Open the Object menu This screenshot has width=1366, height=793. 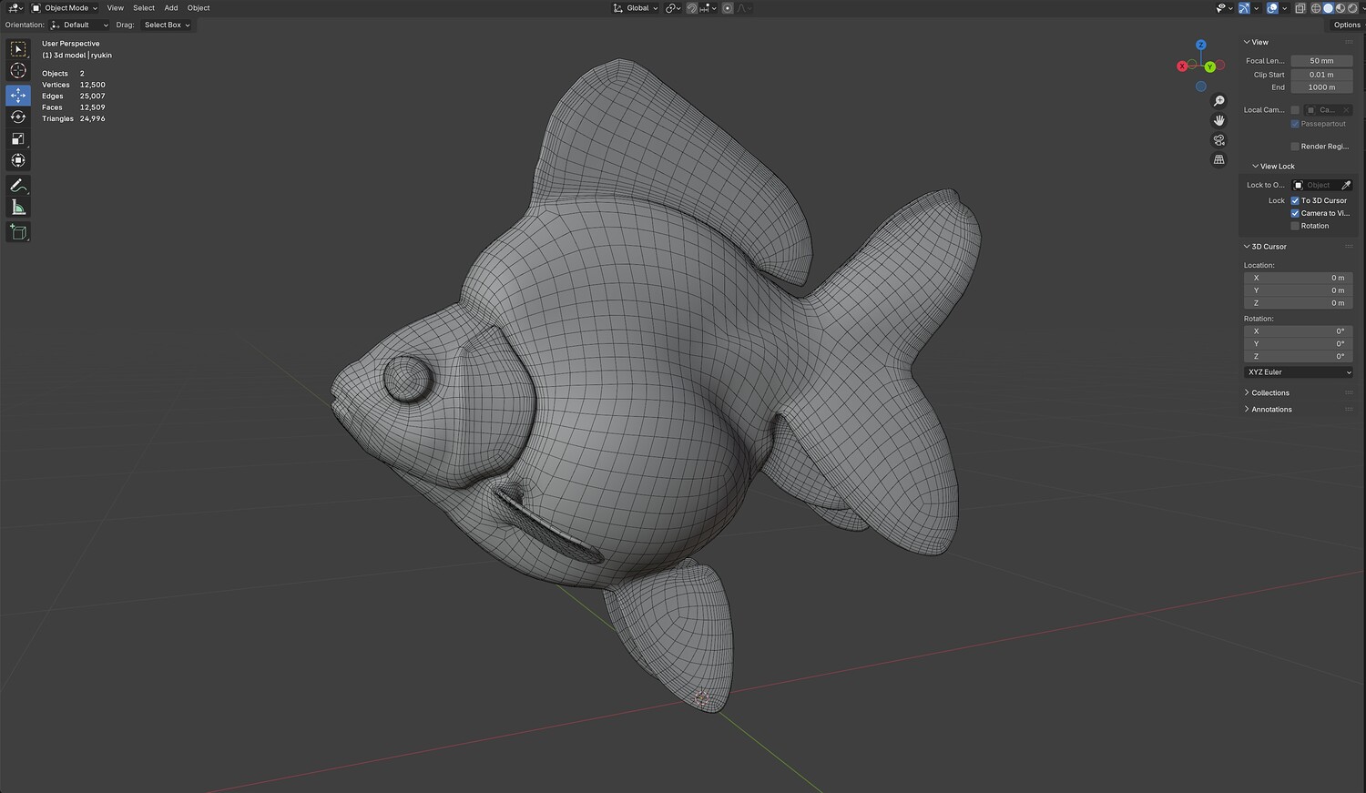tap(199, 8)
